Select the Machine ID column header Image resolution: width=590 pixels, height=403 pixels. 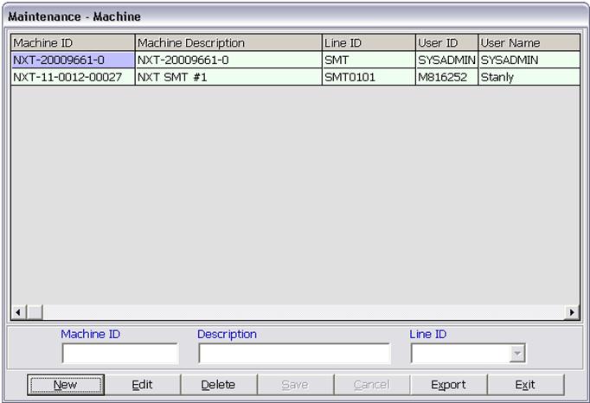tap(73, 43)
